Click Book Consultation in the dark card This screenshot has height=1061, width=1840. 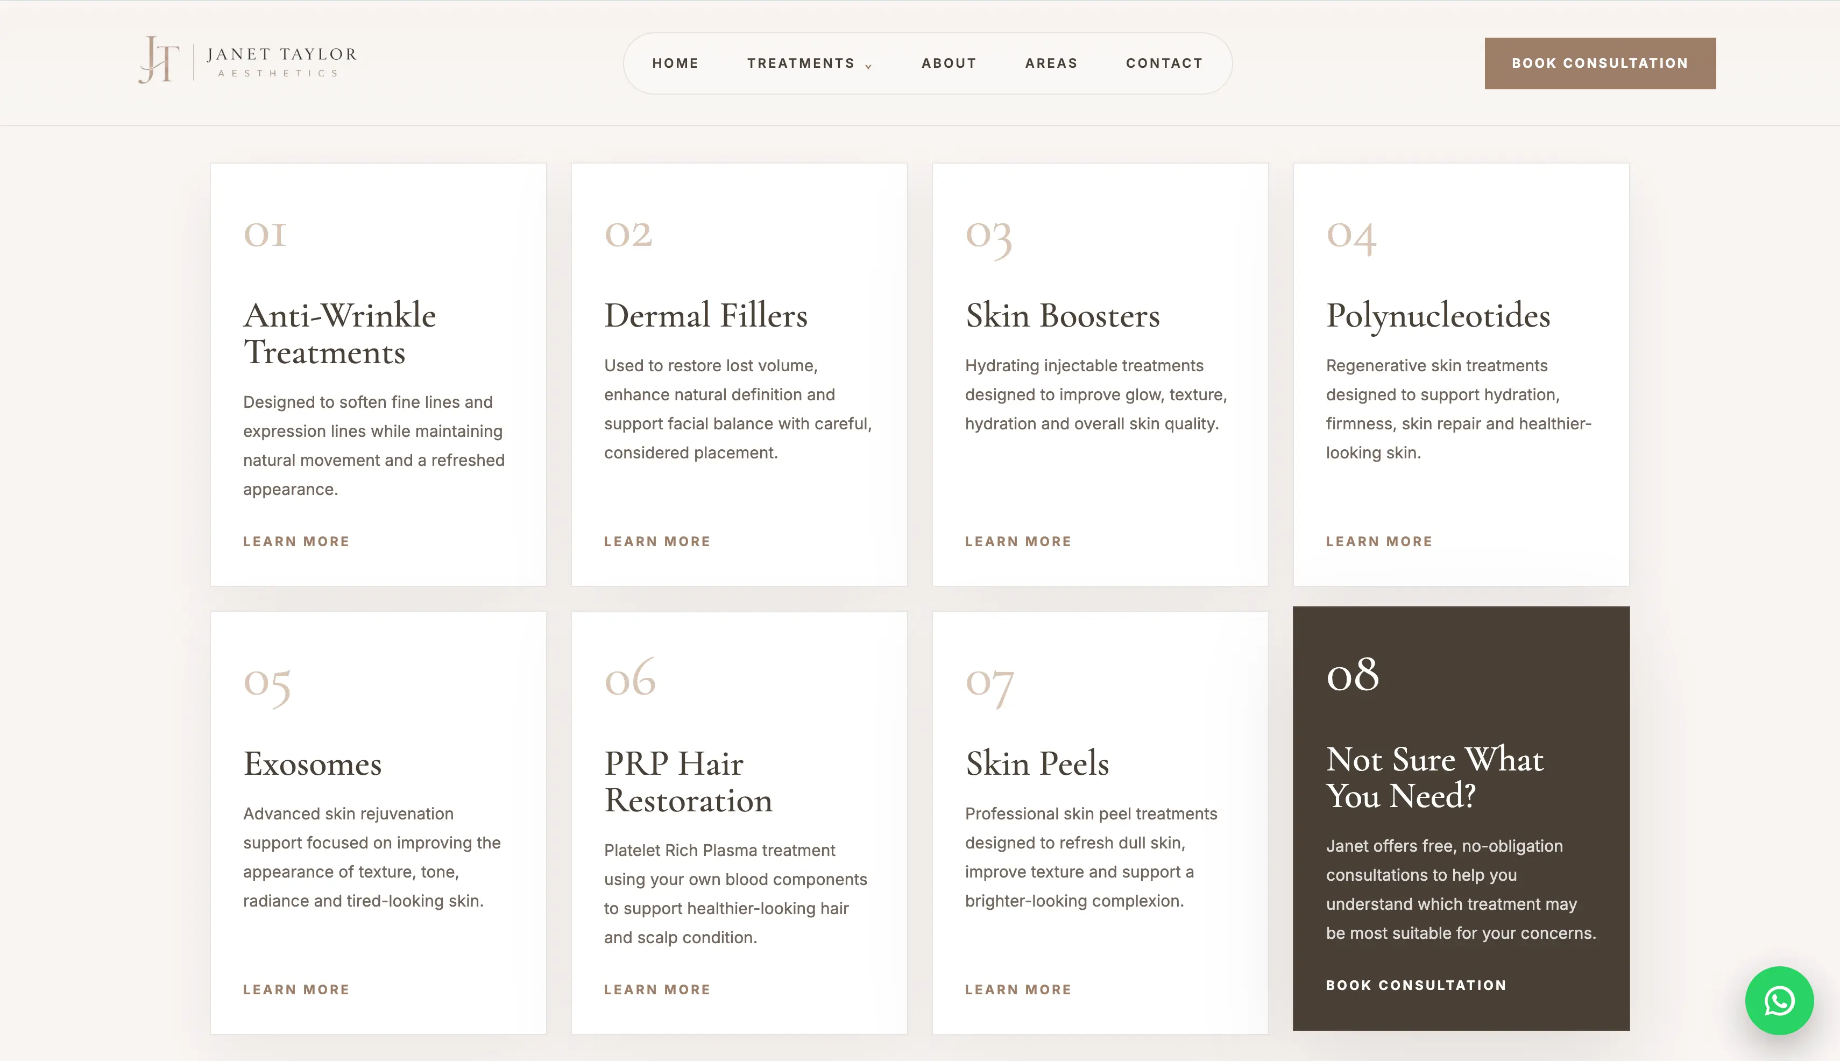pyautogui.click(x=1416, y=985)
